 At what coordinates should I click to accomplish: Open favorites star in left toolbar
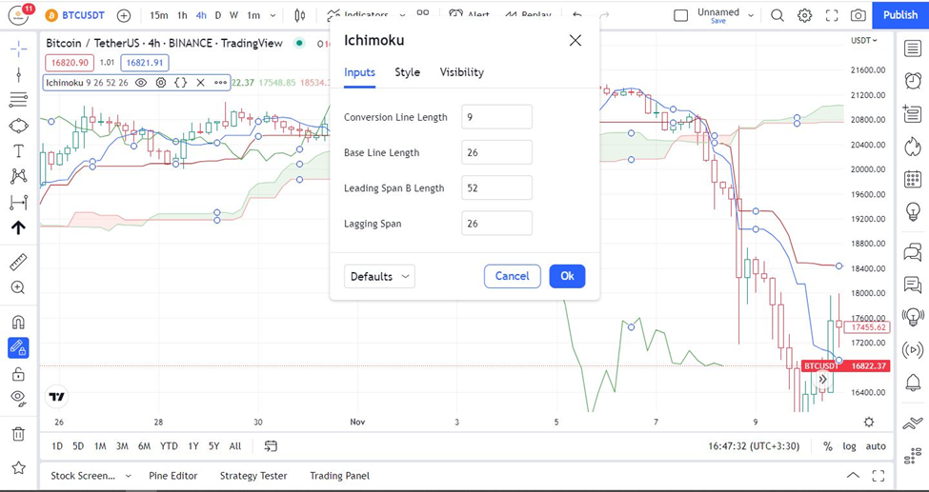18,467
